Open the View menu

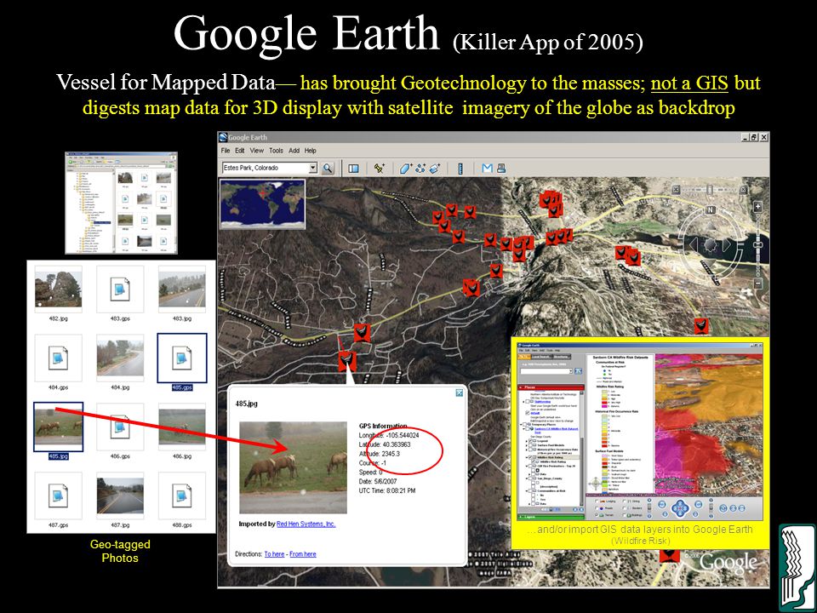click(257, 151)
